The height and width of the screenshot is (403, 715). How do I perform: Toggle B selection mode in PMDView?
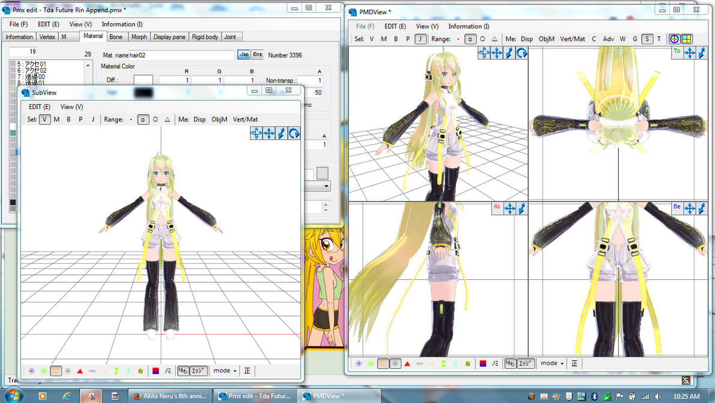pyautogui.click(x=396, y=39)
